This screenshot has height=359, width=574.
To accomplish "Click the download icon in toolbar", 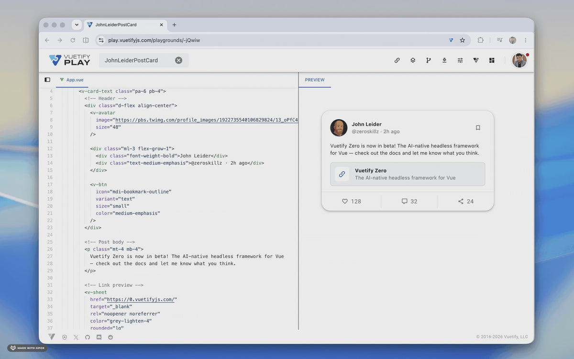I will coord(444,60).
